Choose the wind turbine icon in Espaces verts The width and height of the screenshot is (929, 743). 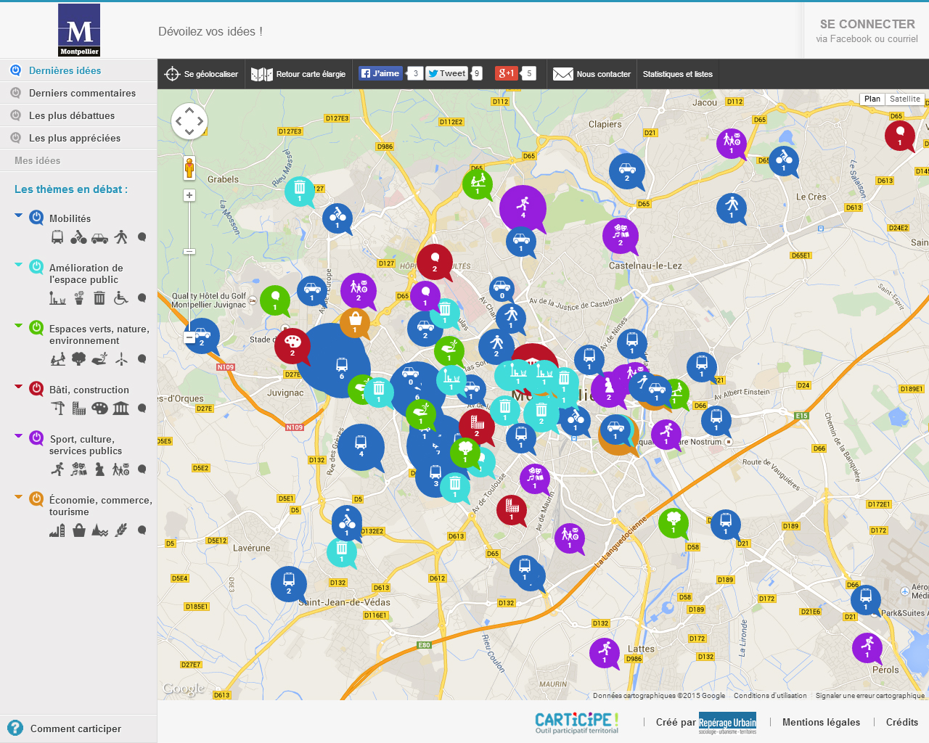(121, 358)
